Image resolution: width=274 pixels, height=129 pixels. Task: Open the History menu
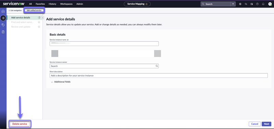(x=52, y=4)
